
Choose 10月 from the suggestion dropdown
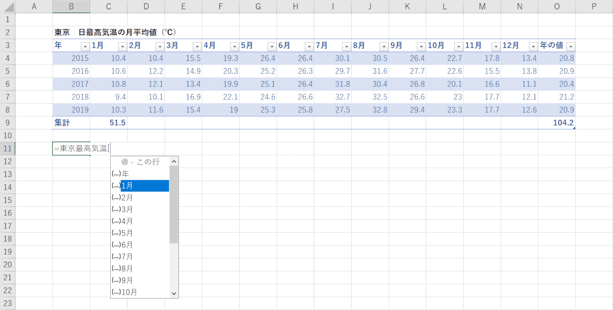[x=140, y=292]
